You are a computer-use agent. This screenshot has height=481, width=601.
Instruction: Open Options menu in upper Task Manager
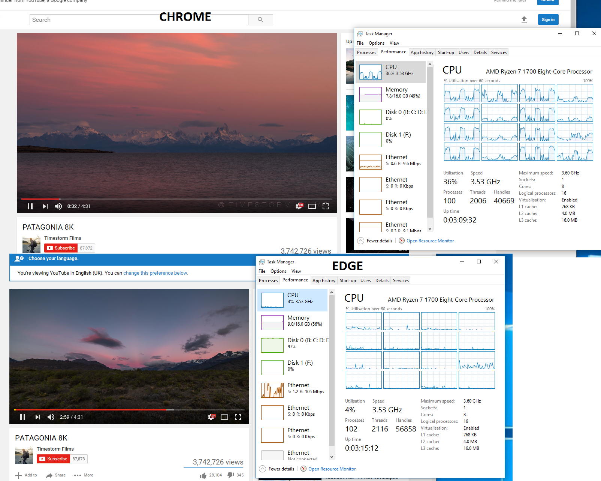[x=377, y=43]
